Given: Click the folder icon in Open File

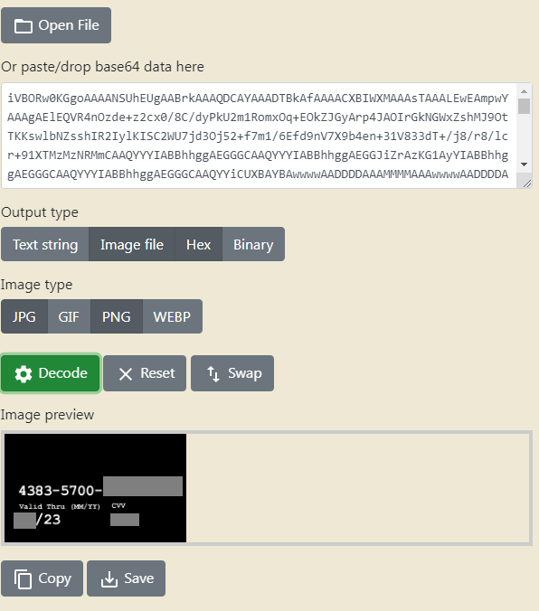Looking at the screenshot, I should 23,26.
